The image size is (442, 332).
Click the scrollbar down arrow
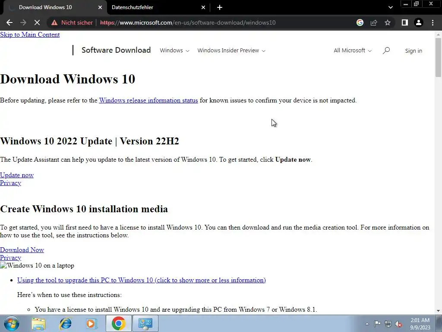point(438,311)
